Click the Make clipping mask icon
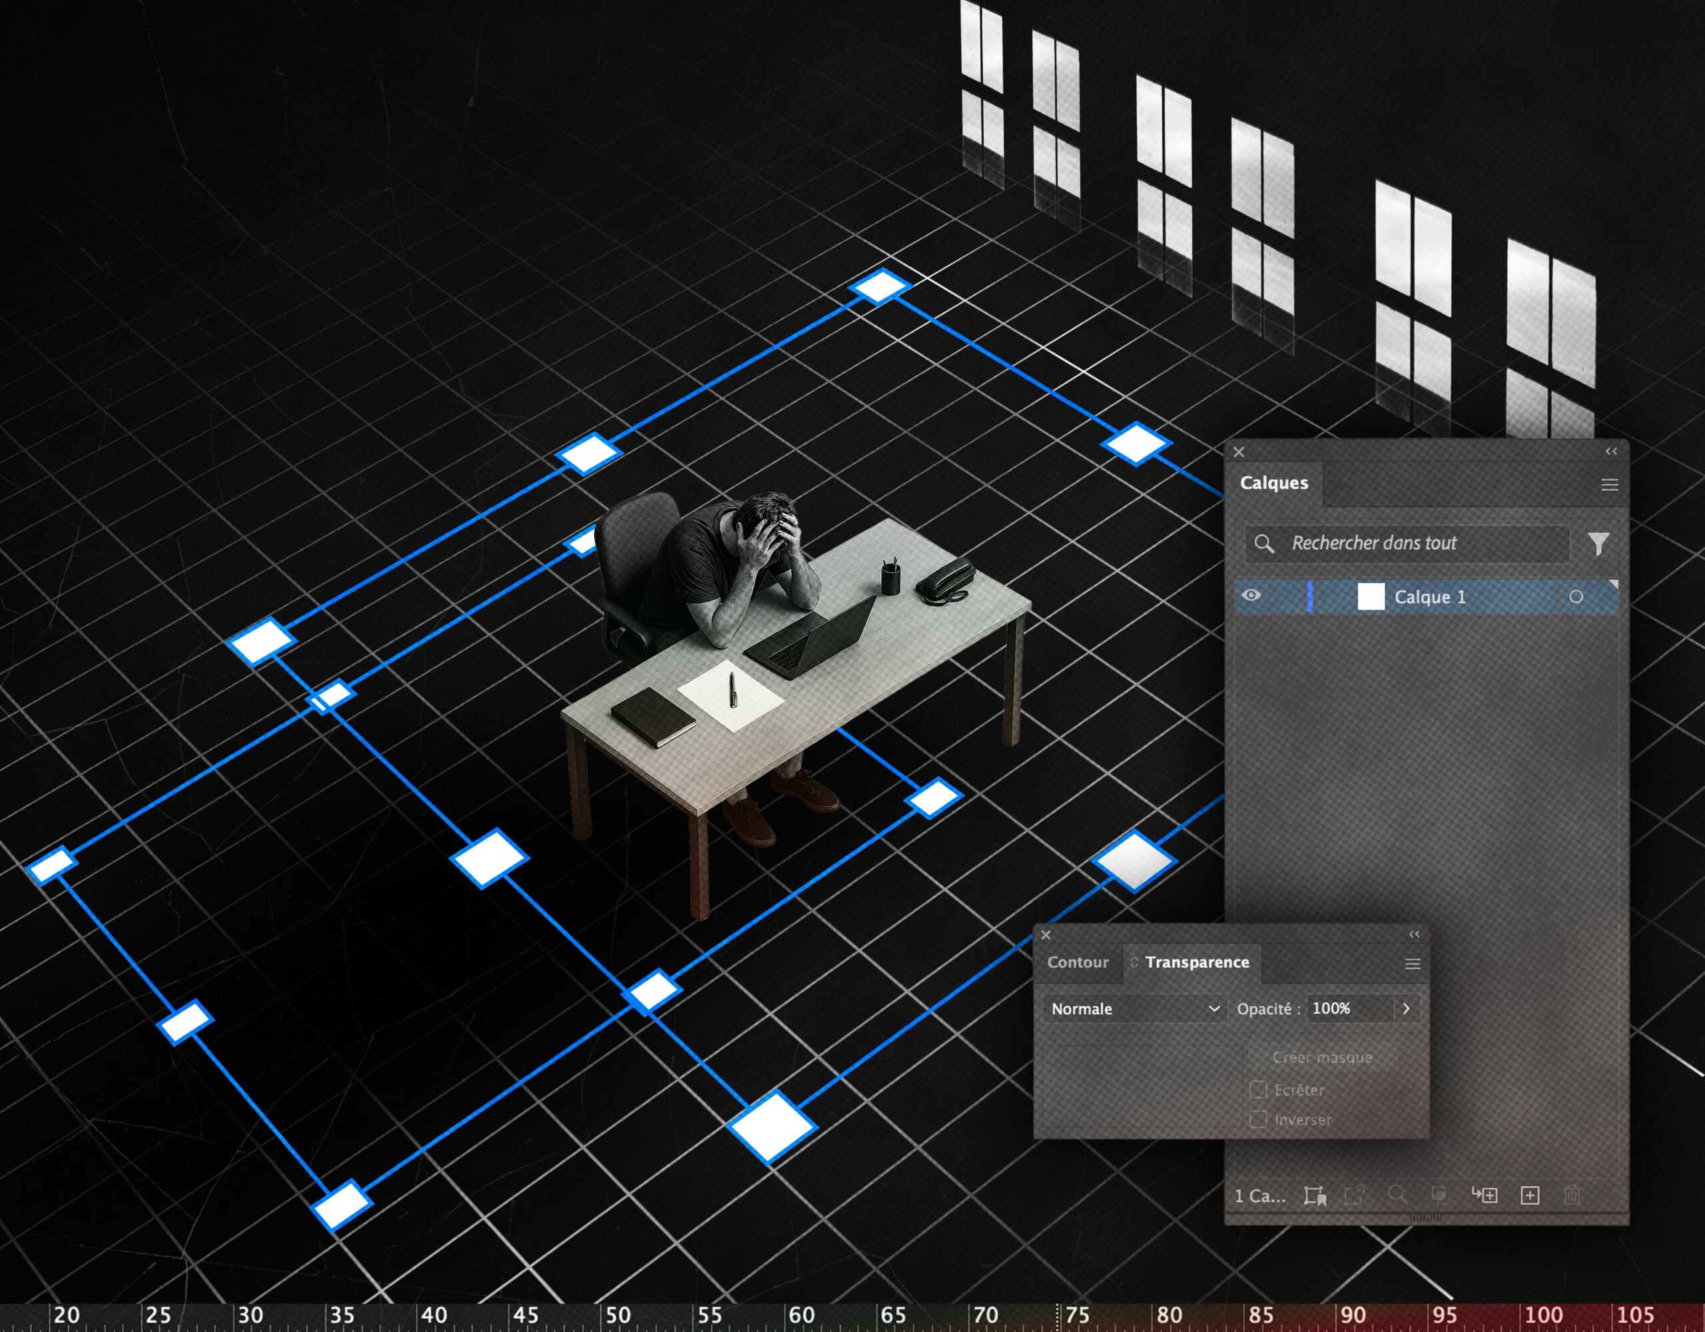 (1439, 1195)
